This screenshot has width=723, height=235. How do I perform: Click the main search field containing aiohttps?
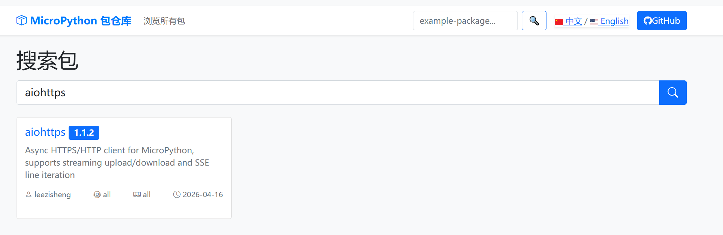(x=338, y=92)
